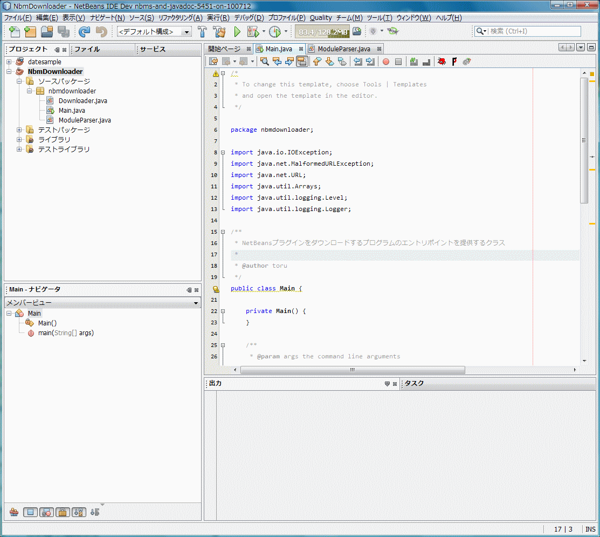Close the 開始ページ tab

tap(249, 49)
